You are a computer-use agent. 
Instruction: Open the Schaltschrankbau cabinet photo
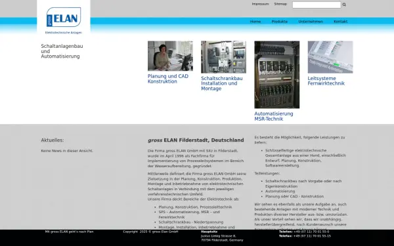click(x=224, y=57)
